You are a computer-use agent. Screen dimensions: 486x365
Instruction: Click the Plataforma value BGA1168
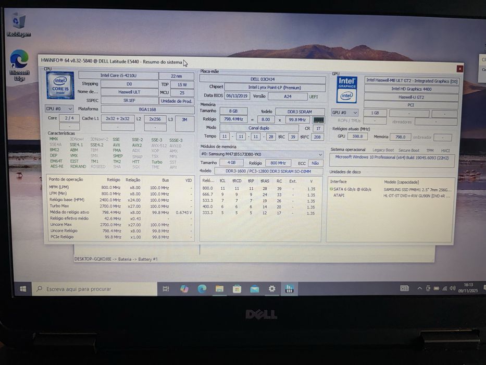click(147, 110)
